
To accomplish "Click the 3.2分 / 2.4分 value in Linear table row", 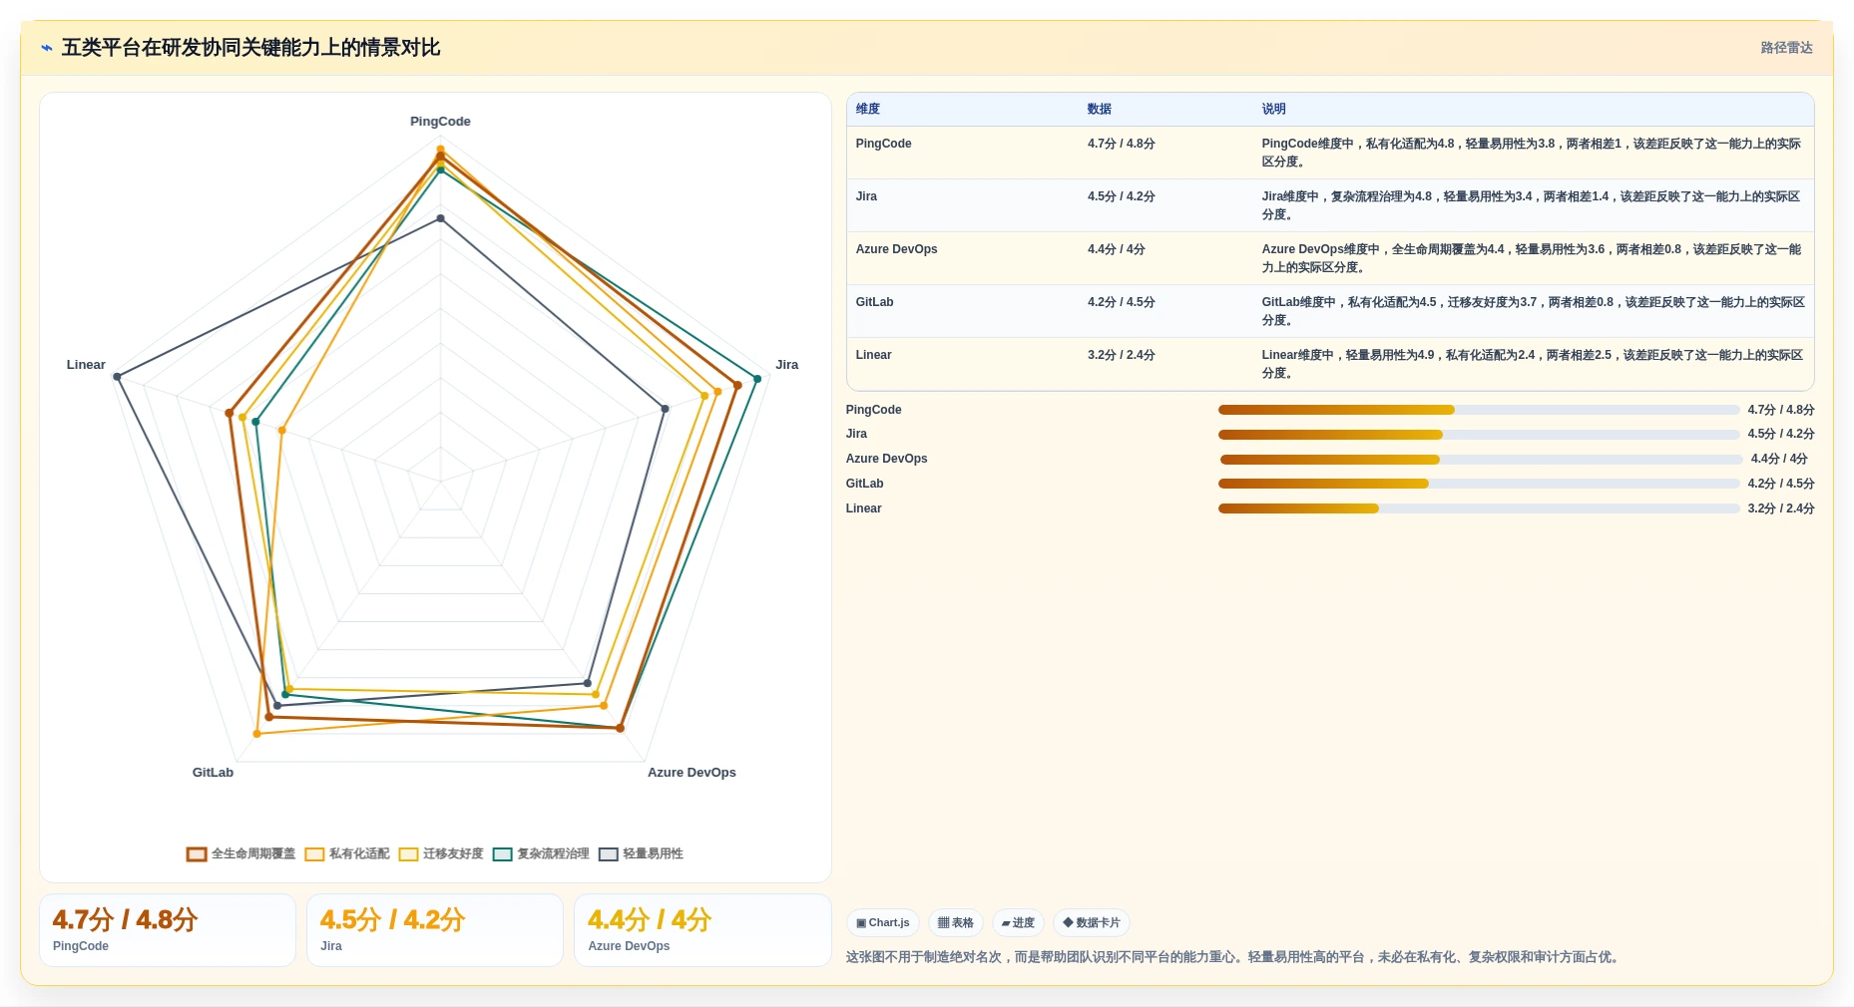I will [x=1122, y=355].
